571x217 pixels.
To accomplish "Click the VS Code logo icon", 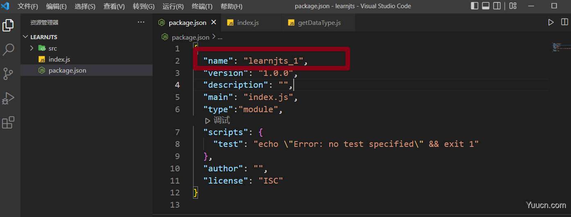I will (5, 6).
